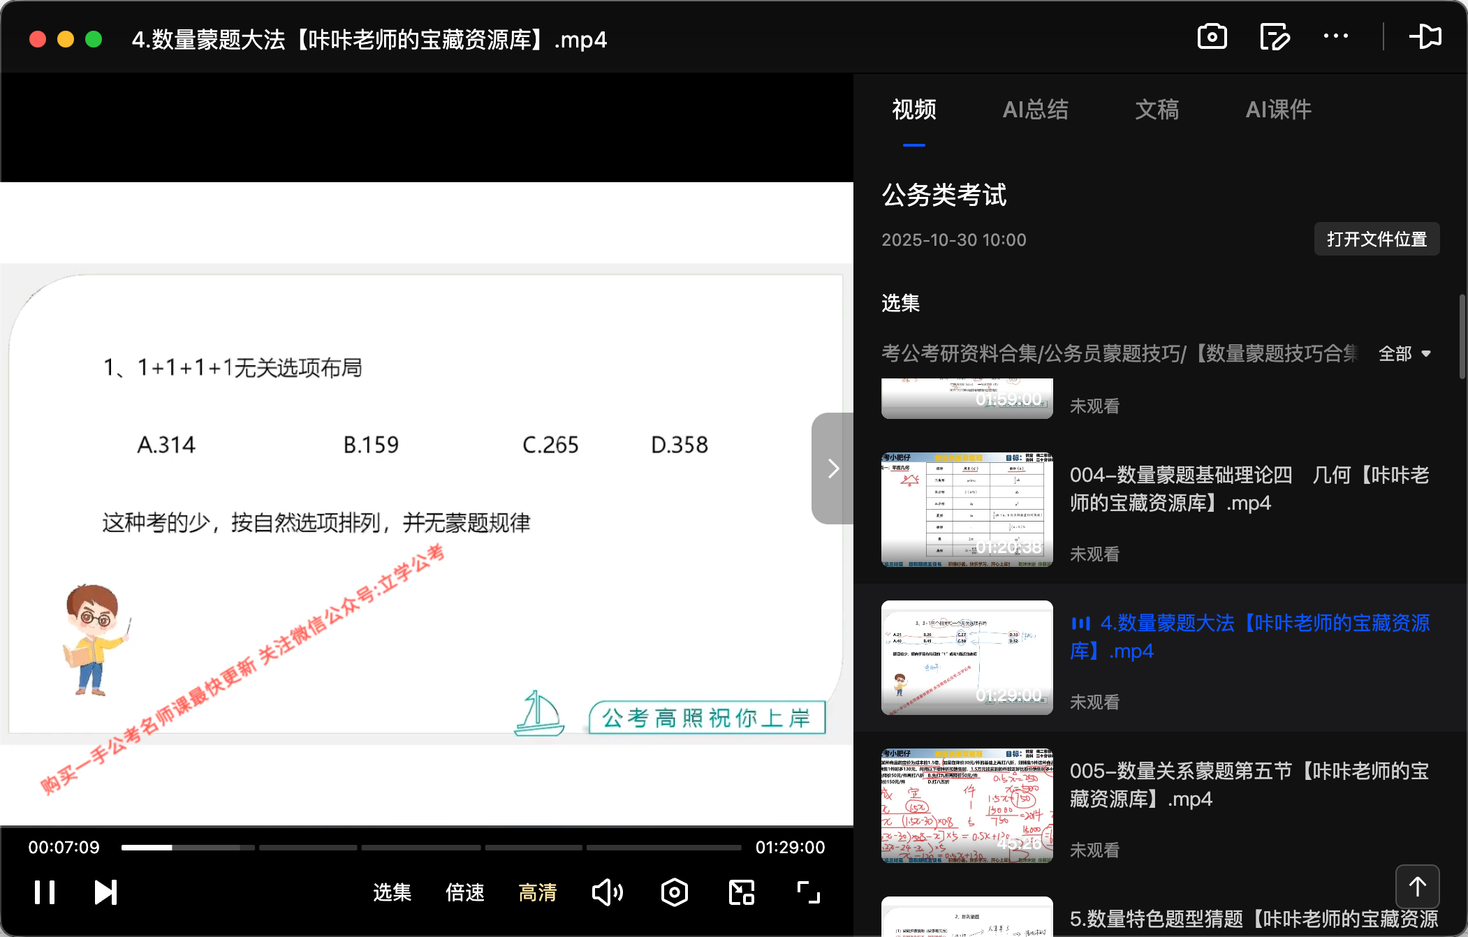The width and height of the screenshot is (1468, 937).
Task: Pin the player window using the pin icon
Action: pos(1427,36)
